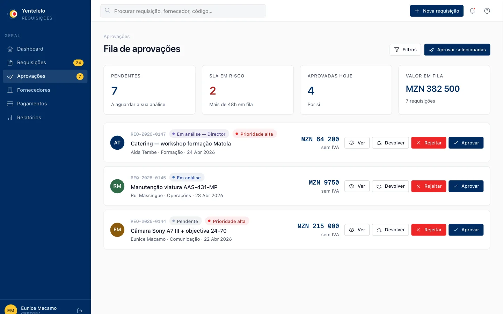Click the amount MZN 9750
Screen dimensions: 503x314
[324, 182]
